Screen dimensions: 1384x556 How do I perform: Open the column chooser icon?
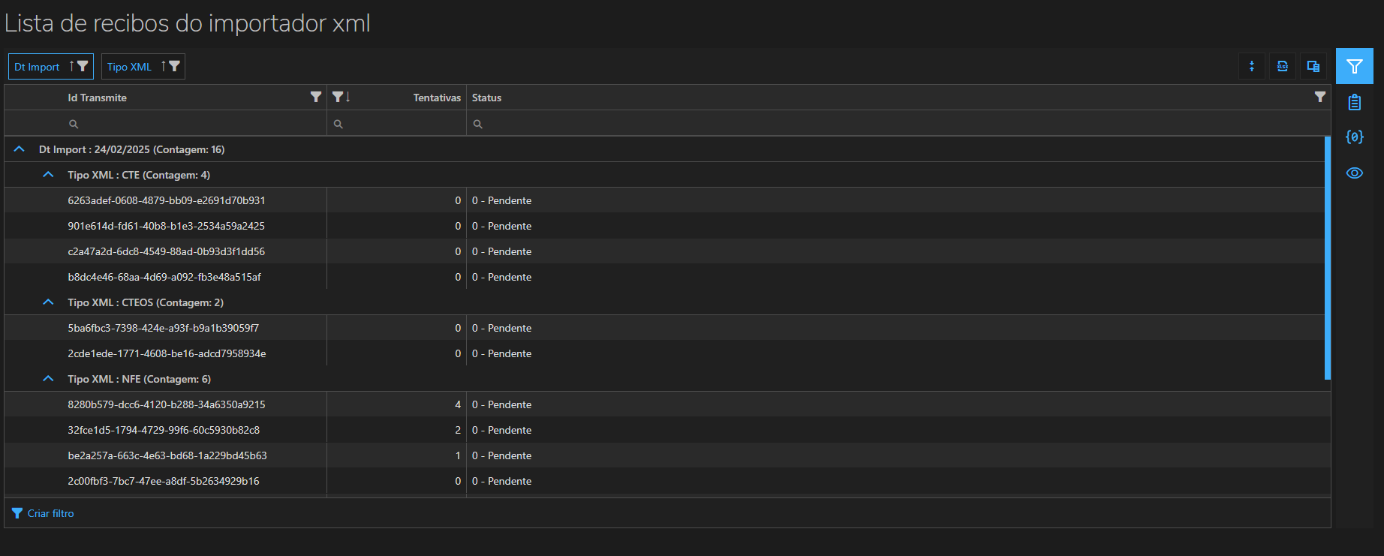pyautogui.click(x=1313, y=67)
